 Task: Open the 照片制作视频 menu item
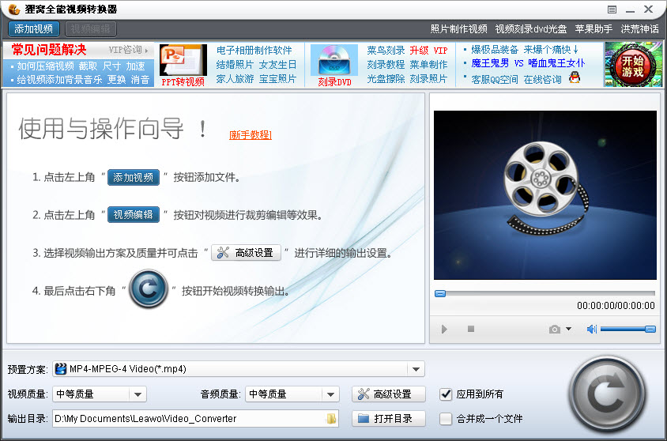[x=458, y=28]
